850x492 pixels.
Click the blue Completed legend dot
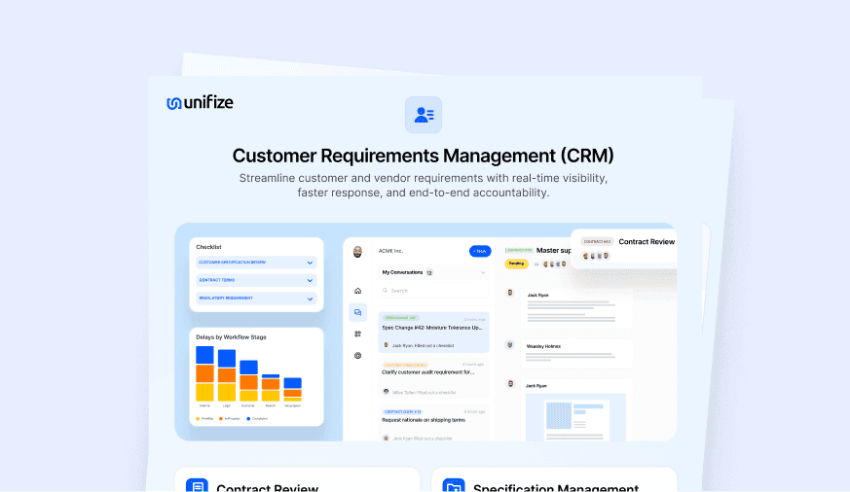248,419
